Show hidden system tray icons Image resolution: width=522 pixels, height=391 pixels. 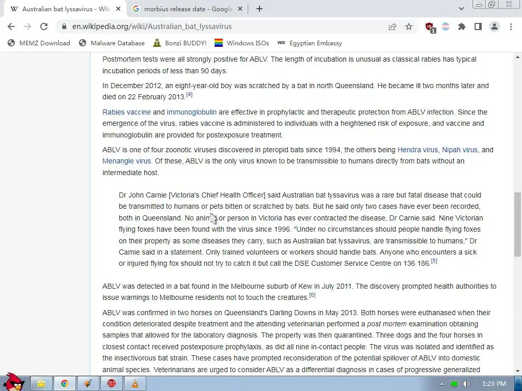pos(442,384)
